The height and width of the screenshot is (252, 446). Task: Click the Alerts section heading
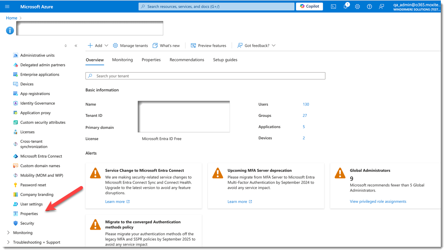coord(91,153)
